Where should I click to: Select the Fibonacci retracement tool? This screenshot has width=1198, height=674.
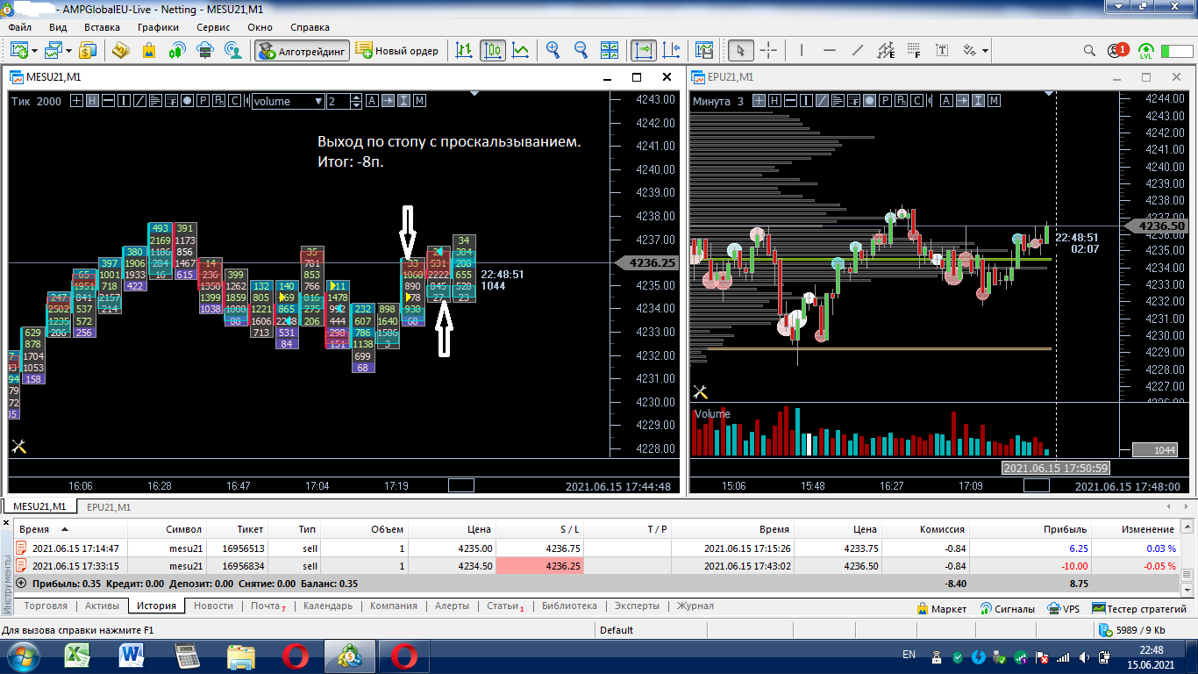914,50
